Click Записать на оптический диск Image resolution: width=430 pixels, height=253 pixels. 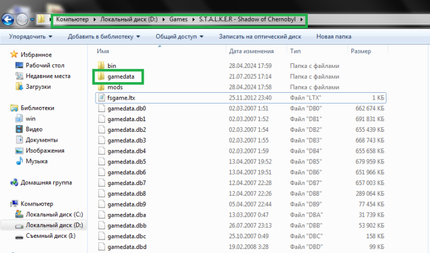pyautogui.click(x=260, y=36)
